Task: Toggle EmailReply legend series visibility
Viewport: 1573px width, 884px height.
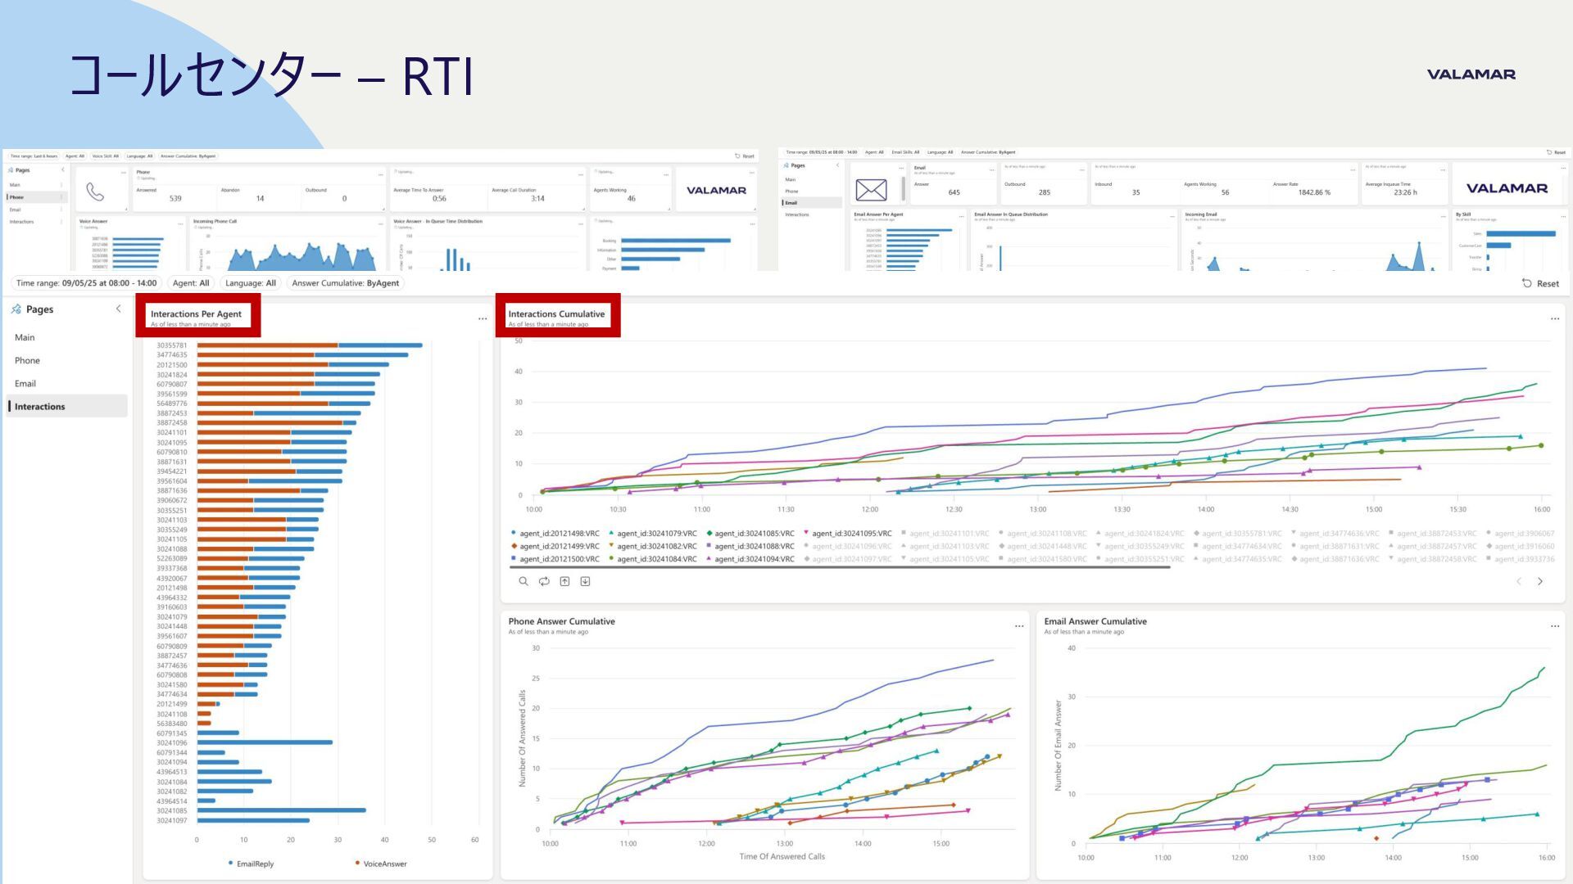Action: coord(255,864)
